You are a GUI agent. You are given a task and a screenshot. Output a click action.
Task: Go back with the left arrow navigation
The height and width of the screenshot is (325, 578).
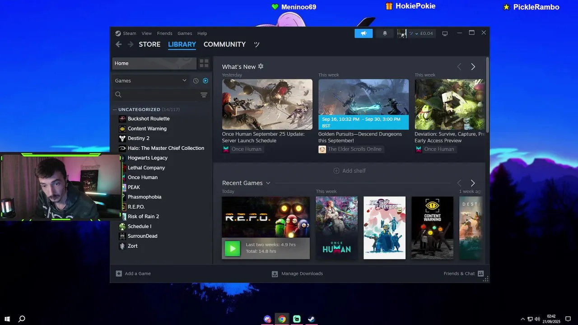click(118, 44)
